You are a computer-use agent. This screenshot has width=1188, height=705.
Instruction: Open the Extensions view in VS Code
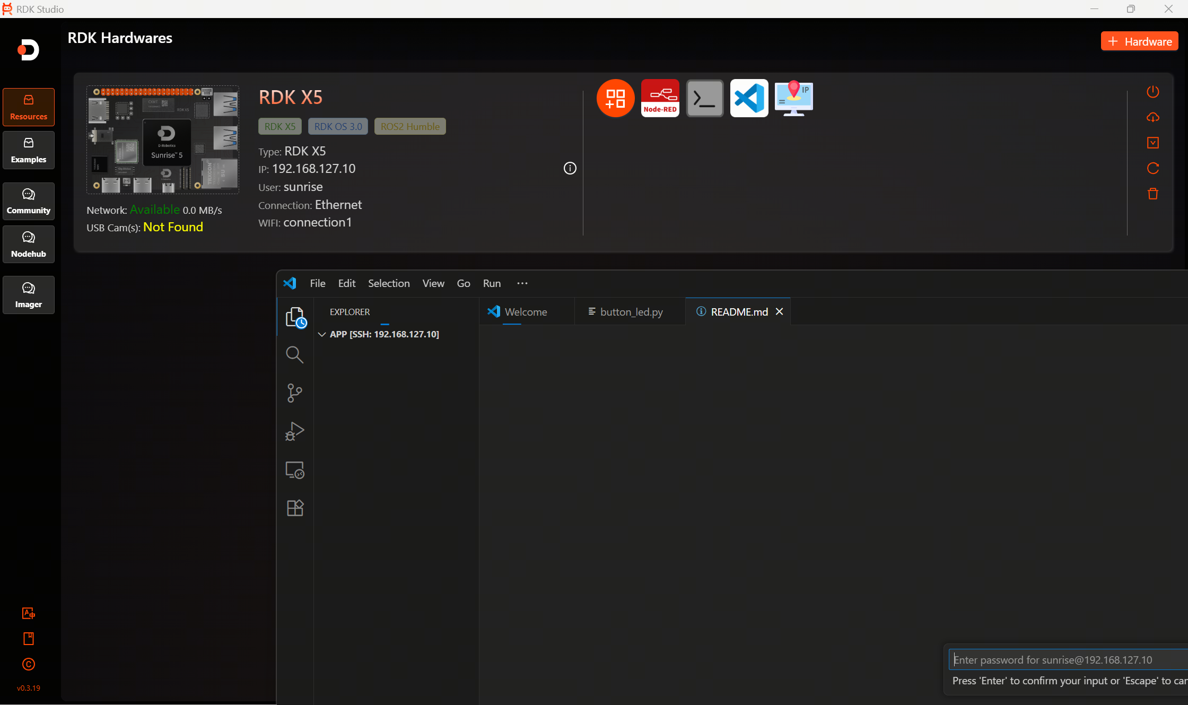pos(295,508)
